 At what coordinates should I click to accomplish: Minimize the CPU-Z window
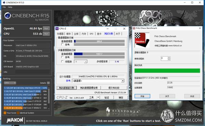(108, 29)
